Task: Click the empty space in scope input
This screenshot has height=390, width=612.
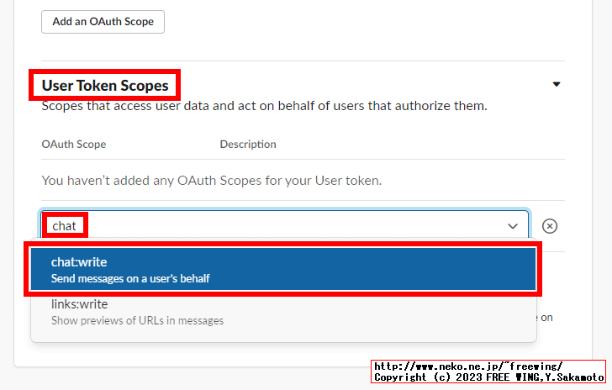Action: 293,226
